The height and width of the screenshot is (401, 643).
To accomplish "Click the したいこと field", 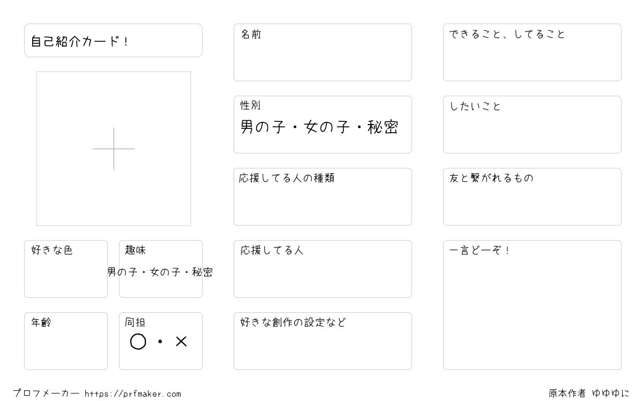I will tap(532, 125).
